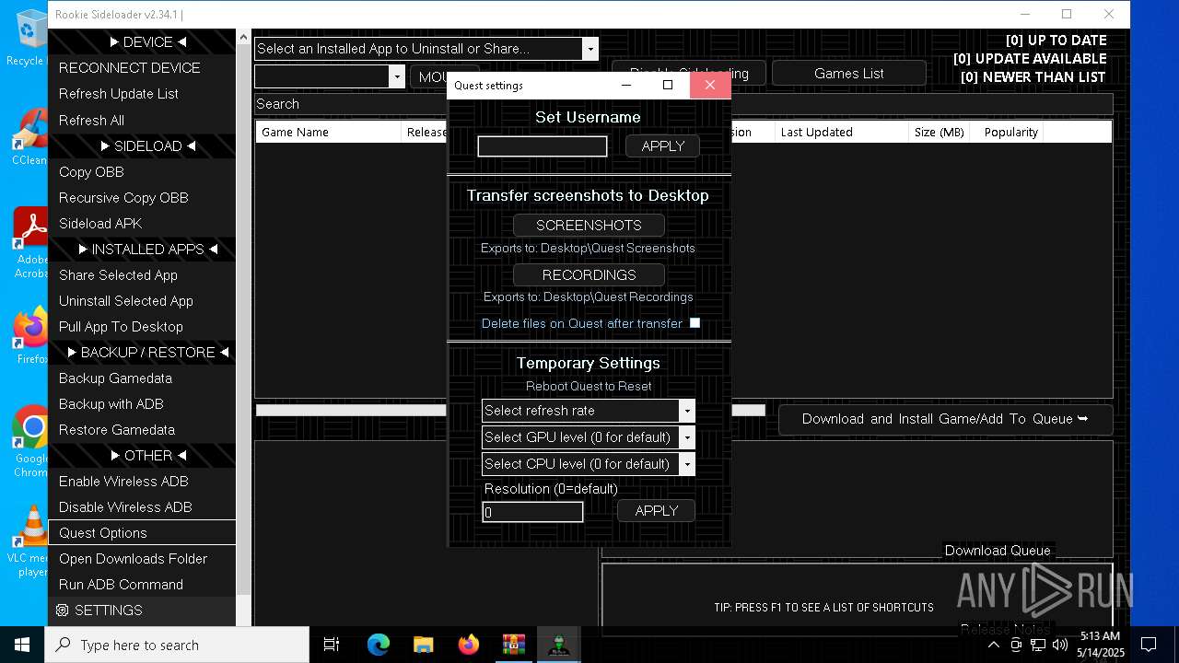Click Share Selected App
1179x663 pixels.
[142, 275]
